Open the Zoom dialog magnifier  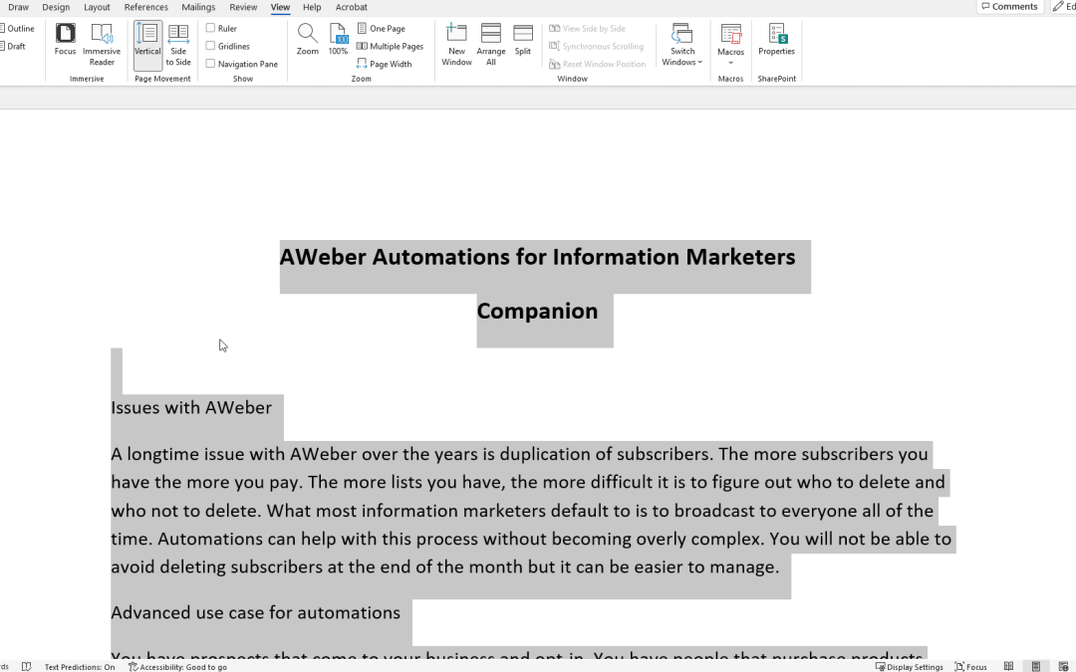pyautogui.click(x=308, y=40)
